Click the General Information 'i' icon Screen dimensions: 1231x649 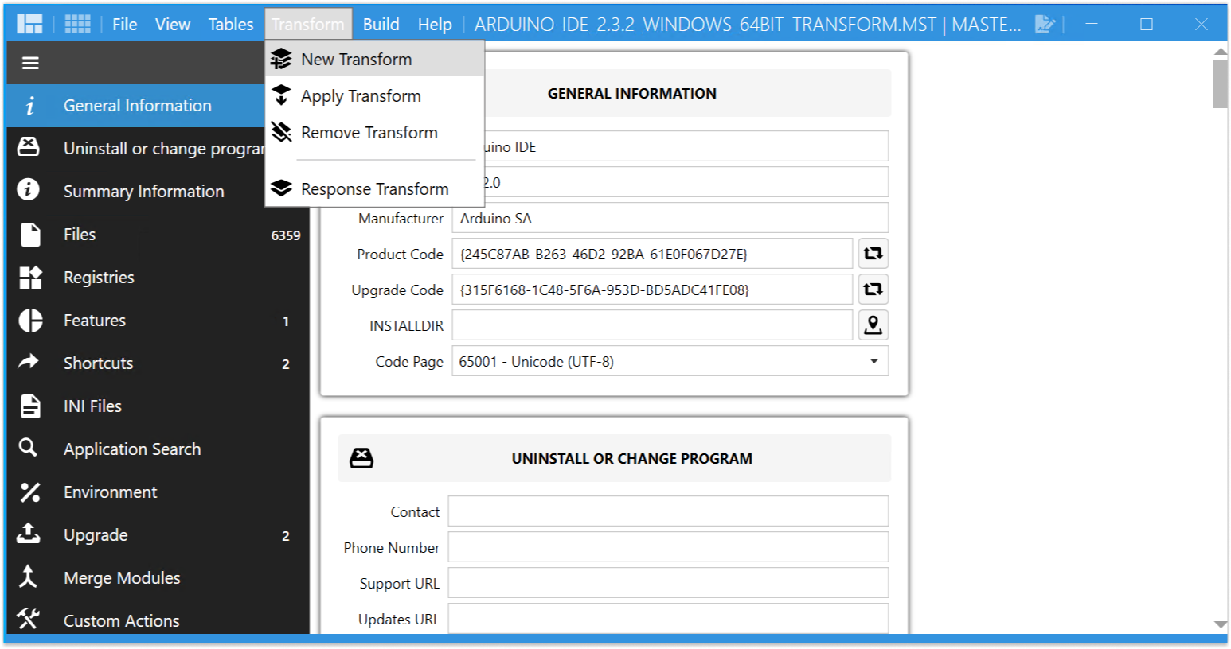30,106
